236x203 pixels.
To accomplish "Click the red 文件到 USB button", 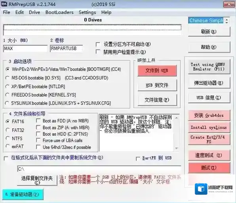I will tap(157, 71).
